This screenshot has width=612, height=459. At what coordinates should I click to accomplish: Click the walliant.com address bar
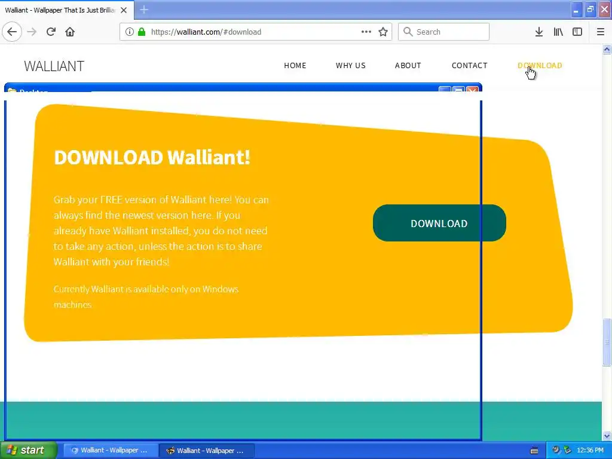point(256,32)
